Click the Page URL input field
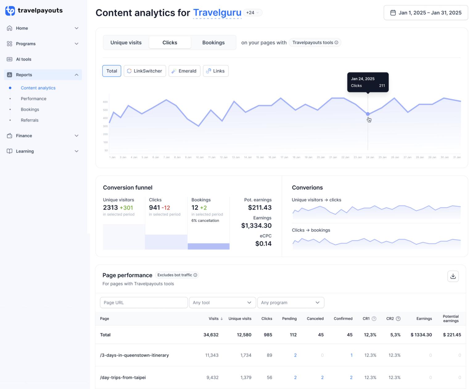The width and height of the screenshot is (470, 389). coord(144,303)
